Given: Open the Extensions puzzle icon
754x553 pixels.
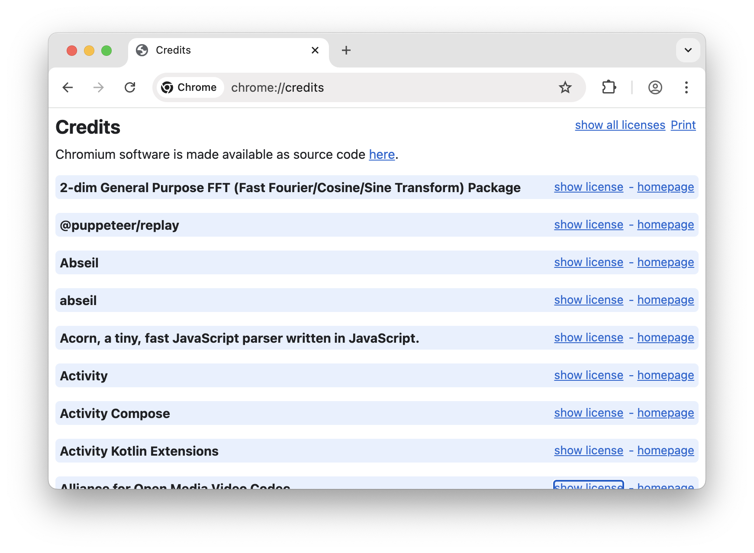Looking at the screenshot, I should click(609, 87).
